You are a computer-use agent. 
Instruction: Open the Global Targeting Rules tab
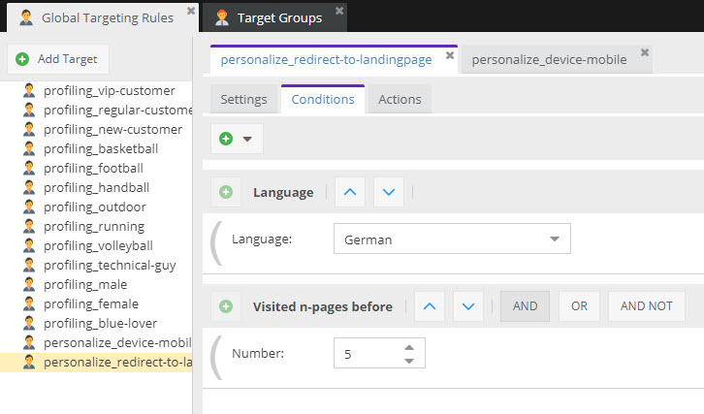point(103,17)
